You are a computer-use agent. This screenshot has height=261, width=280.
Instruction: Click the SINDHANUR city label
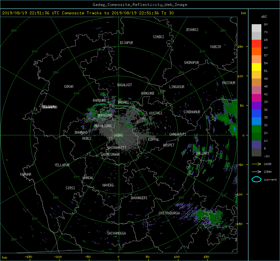pyautogui.click(x=192, y=112)
